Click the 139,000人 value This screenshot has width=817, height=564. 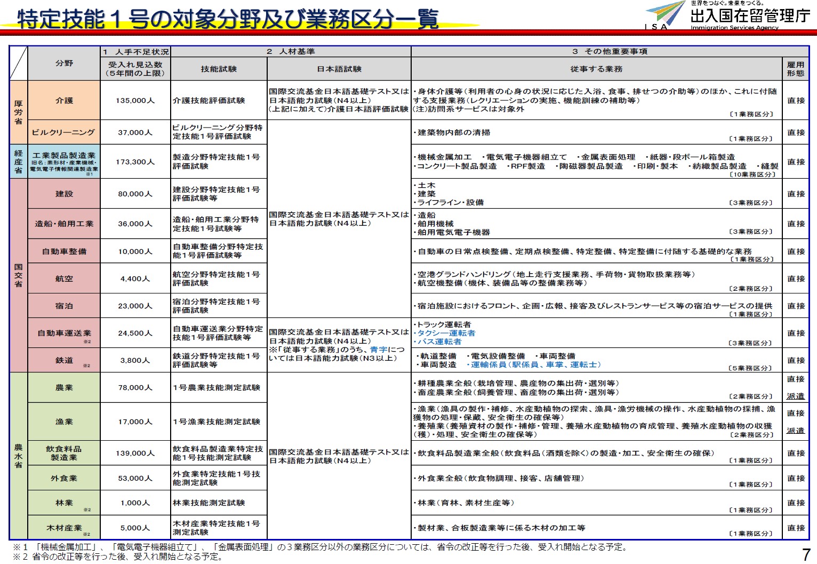tap(135, 453)
